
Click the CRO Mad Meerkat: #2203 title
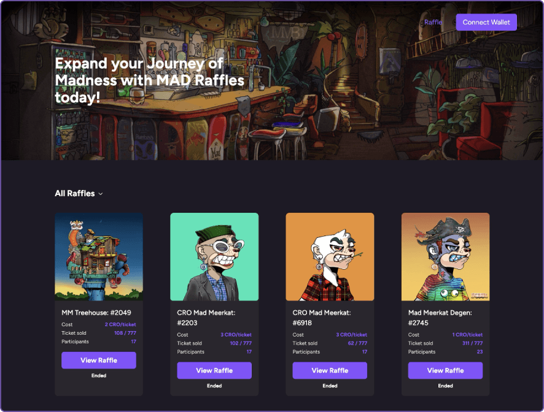pos(206,318)
